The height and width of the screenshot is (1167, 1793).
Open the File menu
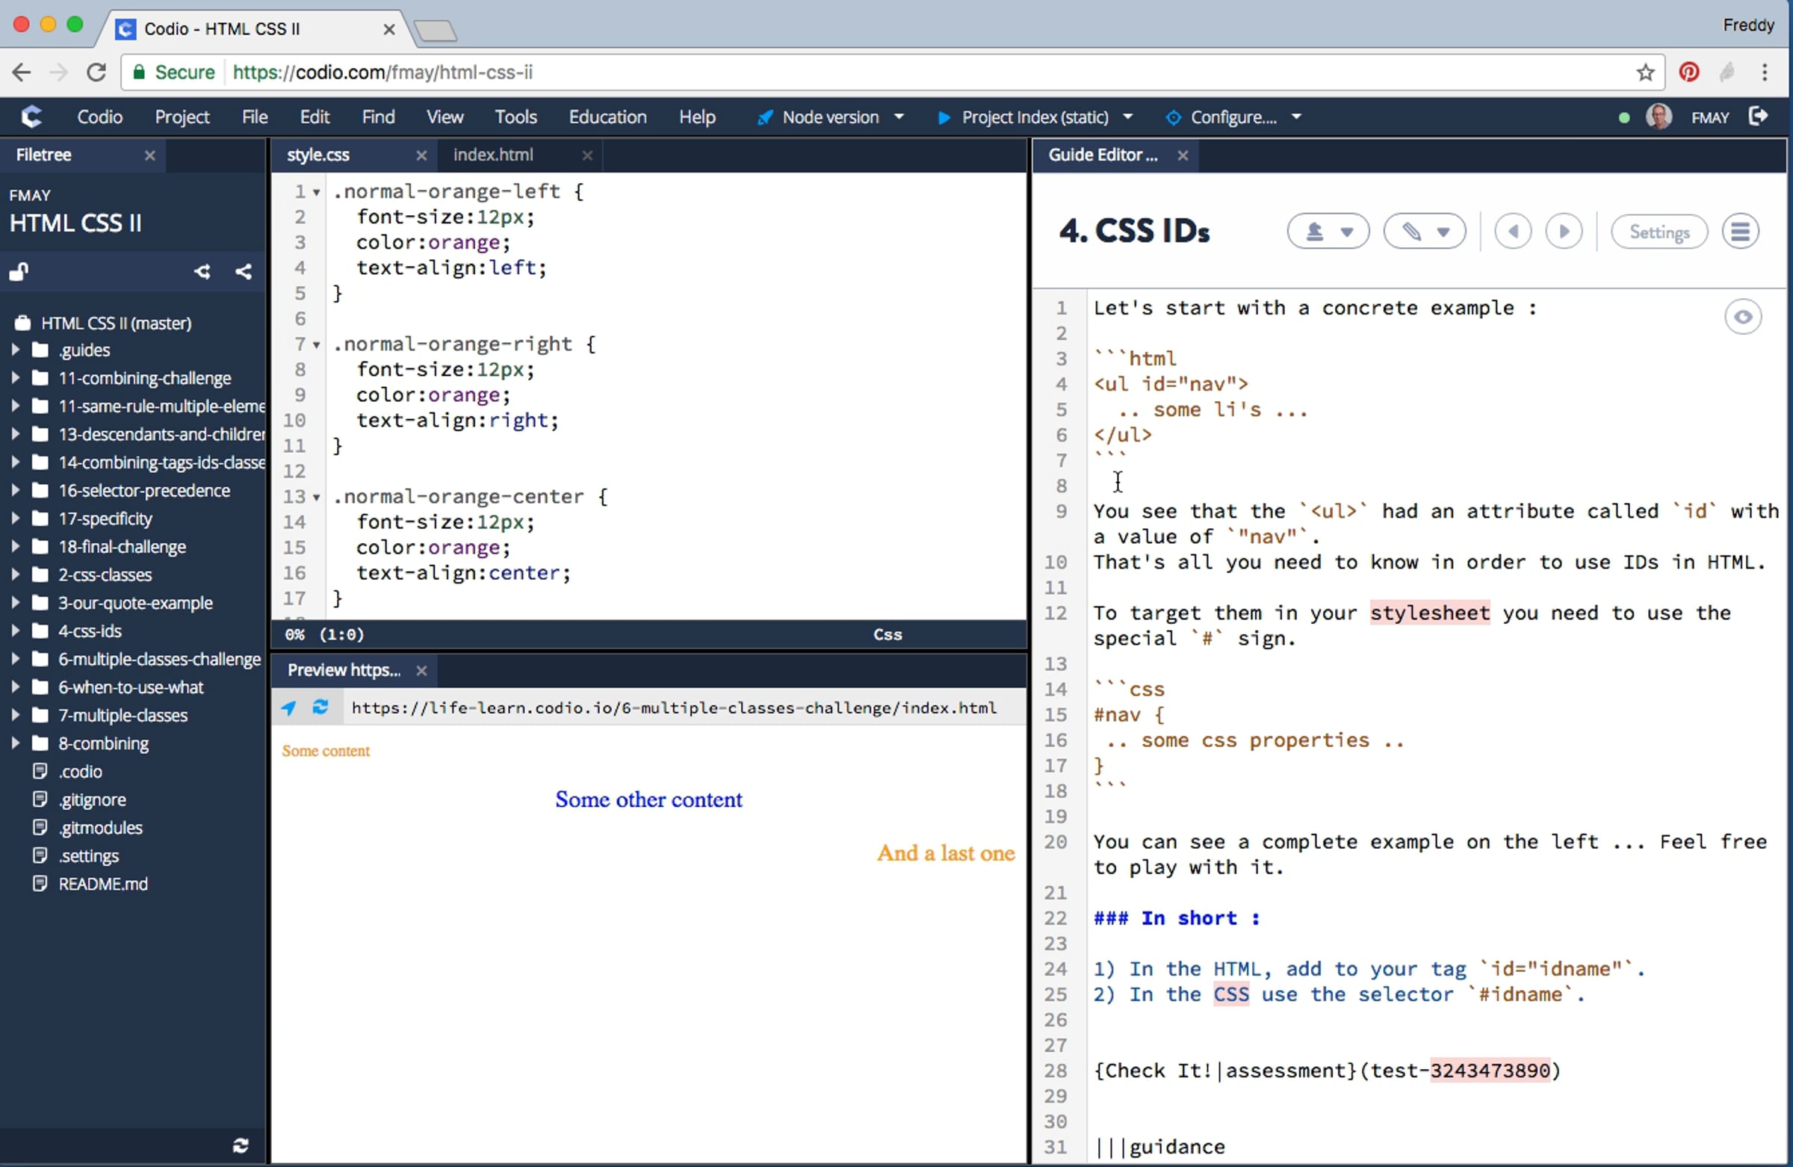(x=255, y=117)
